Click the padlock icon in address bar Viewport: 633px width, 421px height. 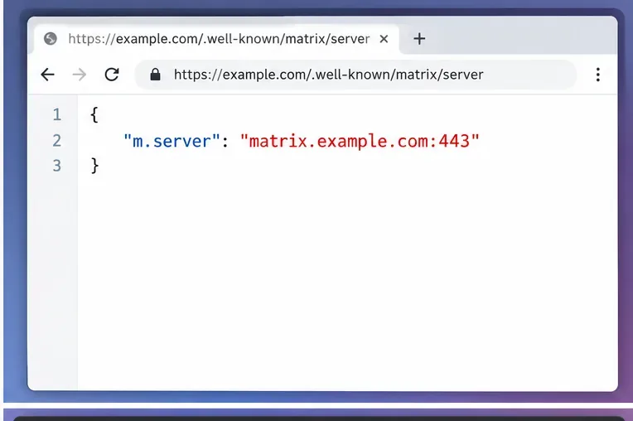(156, 75)
